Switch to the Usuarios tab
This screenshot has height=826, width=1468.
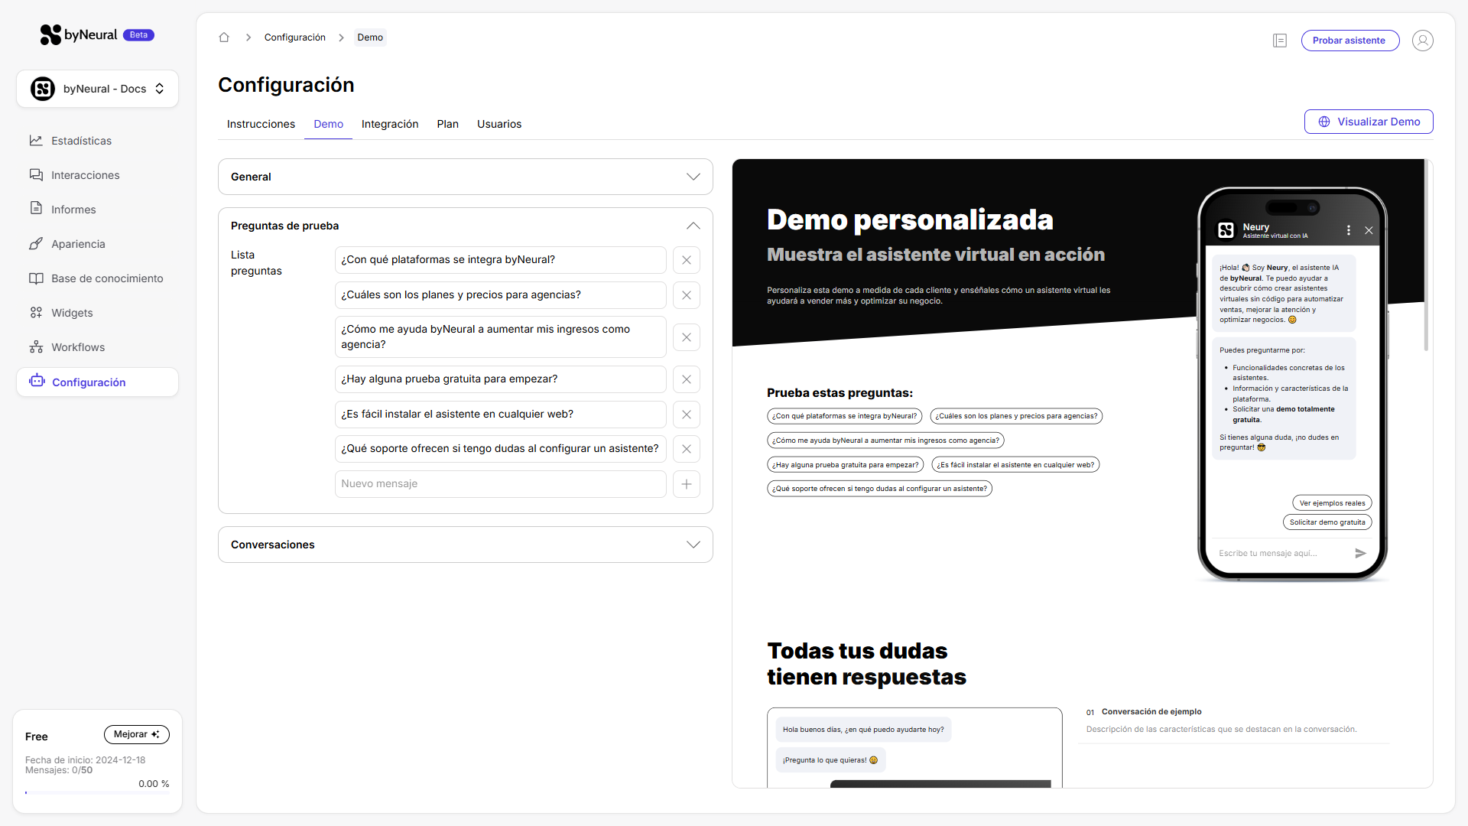(x=499, y=124)
